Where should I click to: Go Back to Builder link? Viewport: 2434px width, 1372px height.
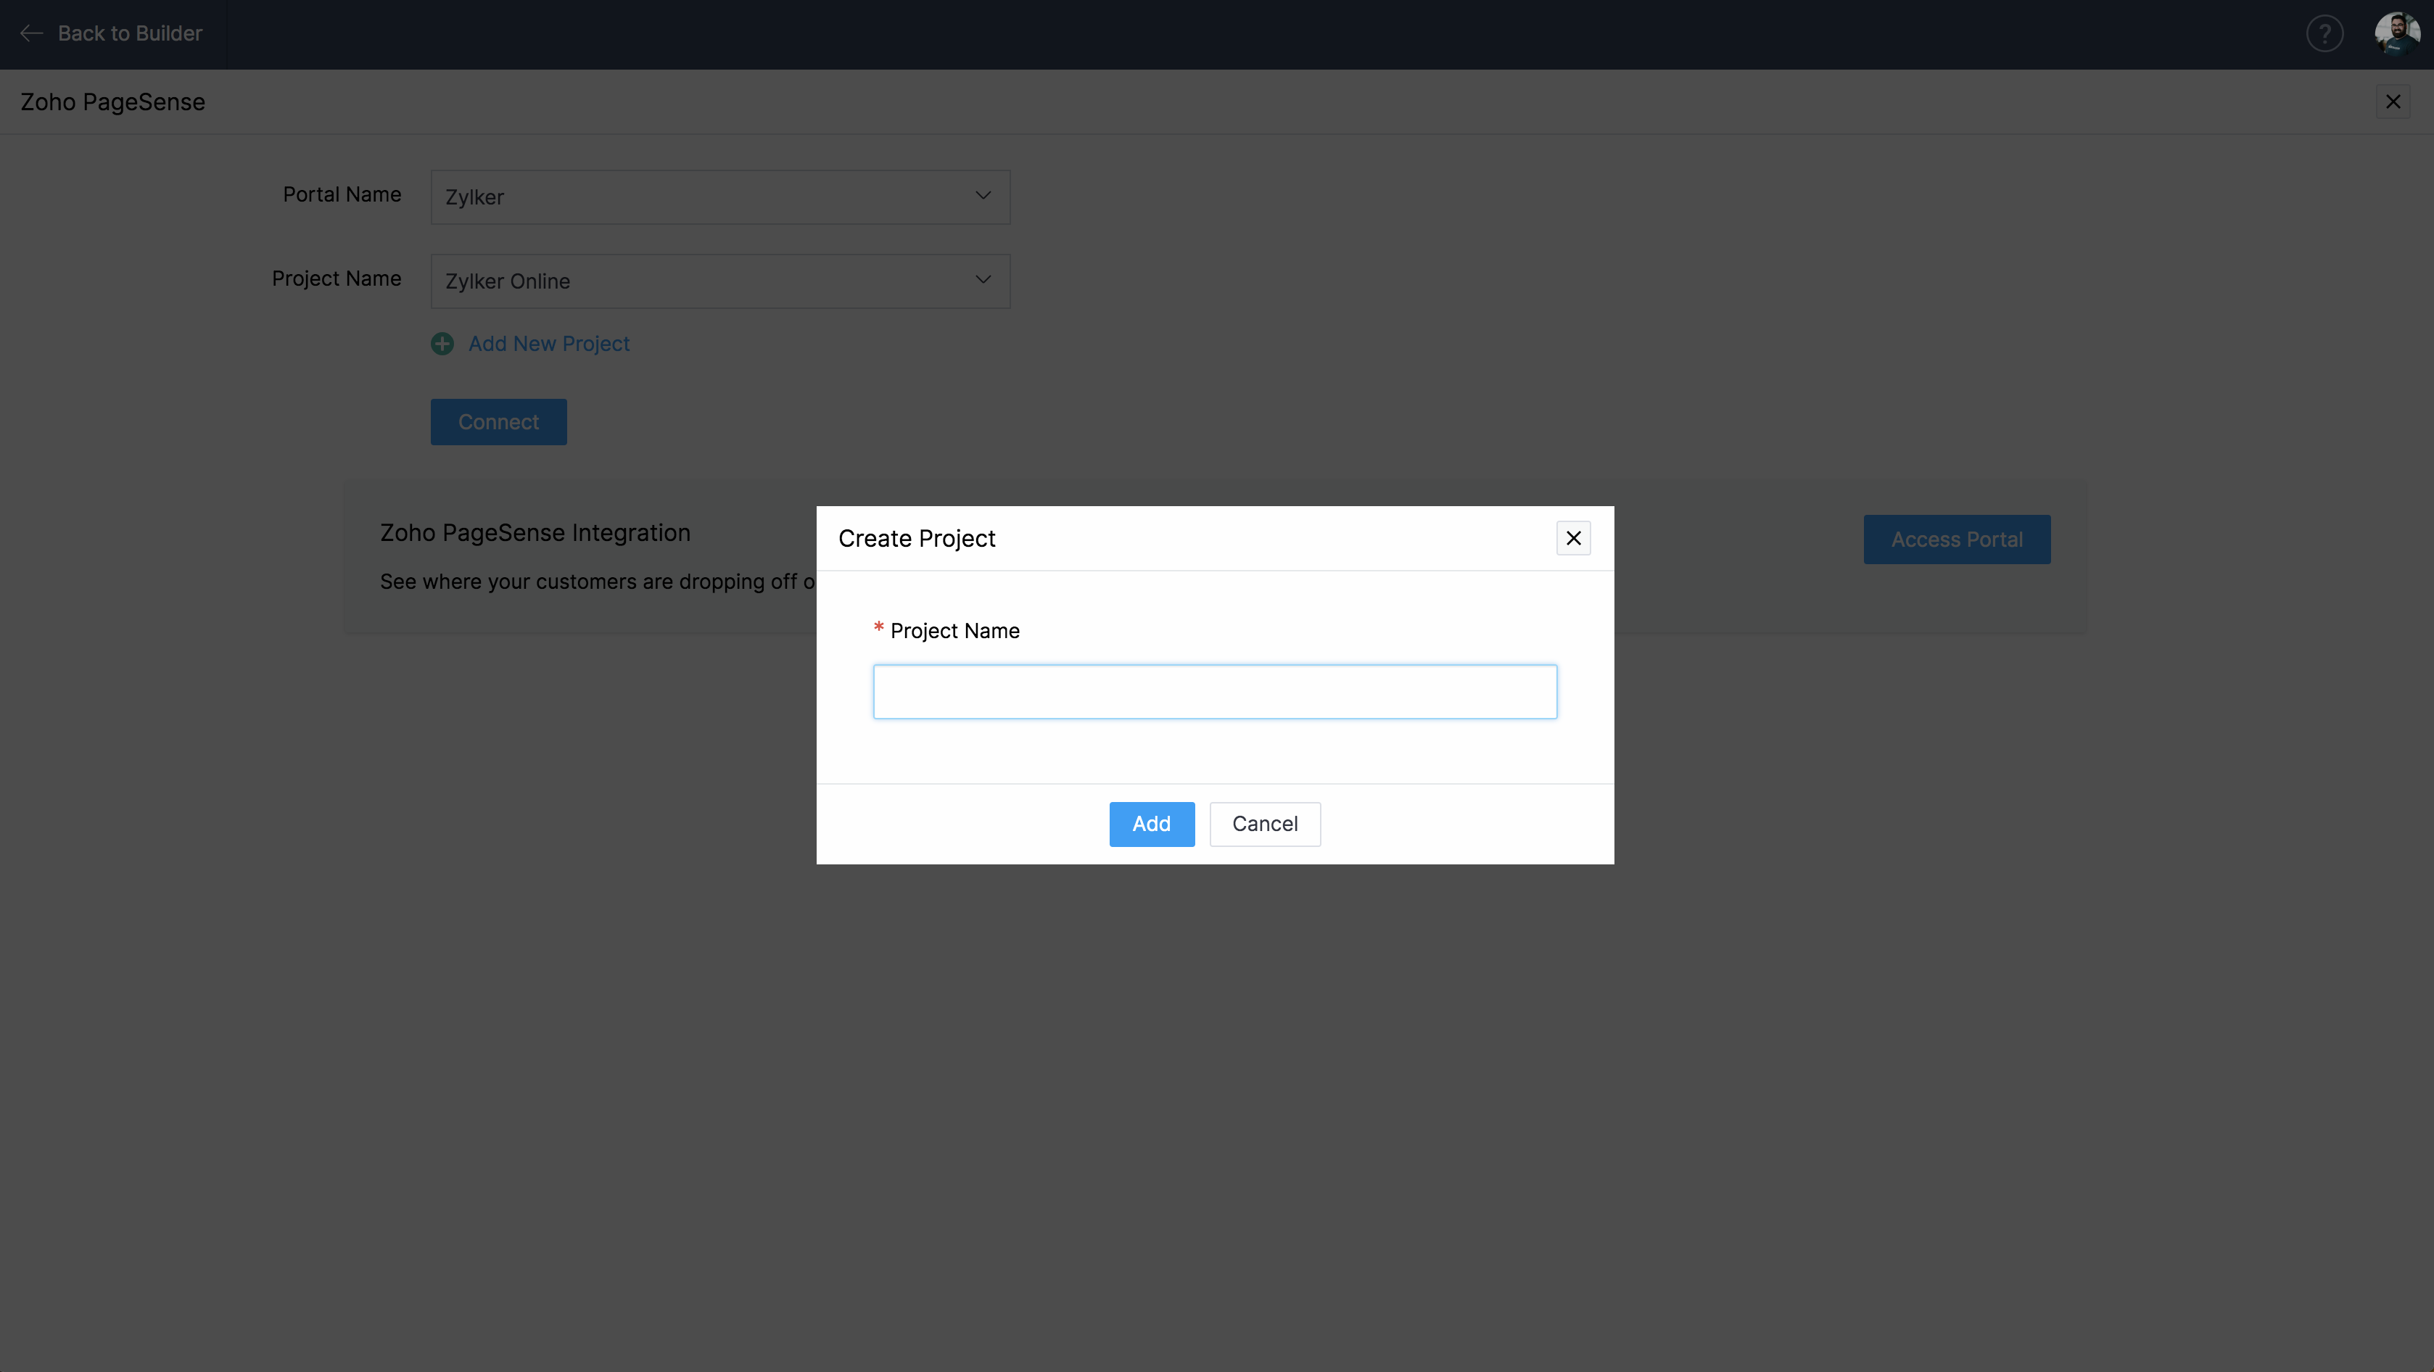(131, 34)
